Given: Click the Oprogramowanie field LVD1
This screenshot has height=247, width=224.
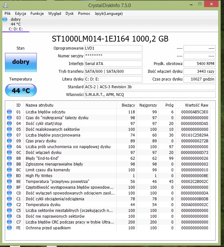Looking at the screenshot, I should [113, 48].
